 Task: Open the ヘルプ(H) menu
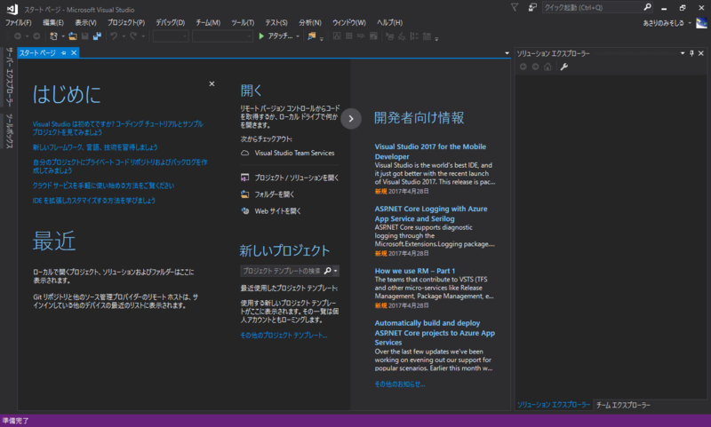[x=390, y=23]
